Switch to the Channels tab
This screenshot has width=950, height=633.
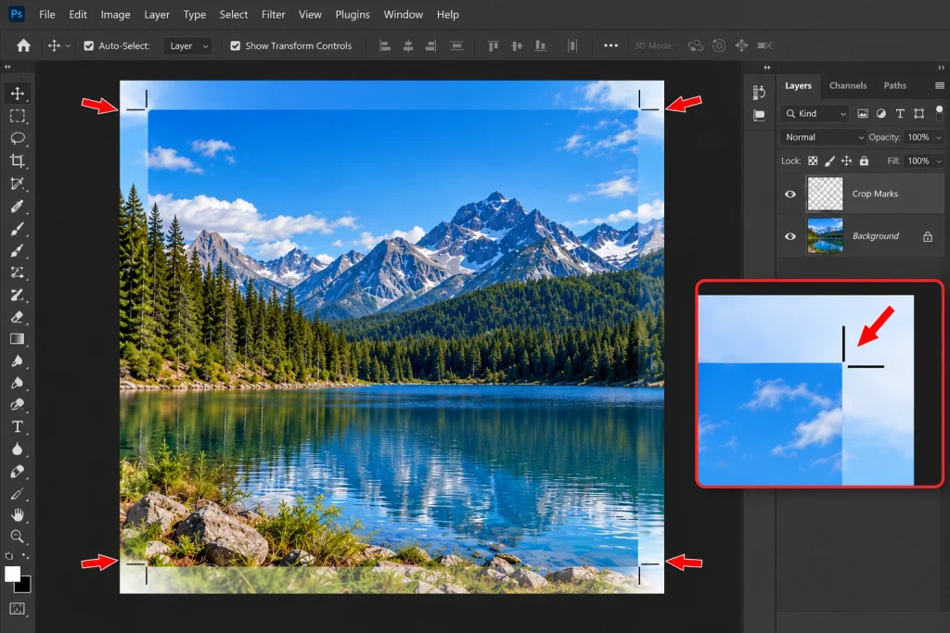point(848,85)
